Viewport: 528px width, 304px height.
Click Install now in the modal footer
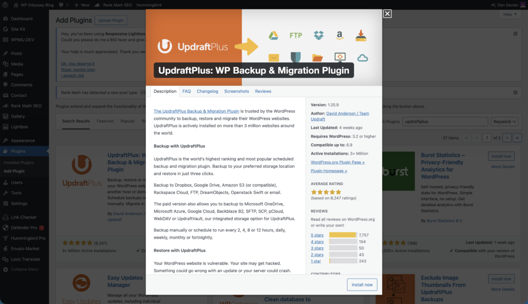362,285
